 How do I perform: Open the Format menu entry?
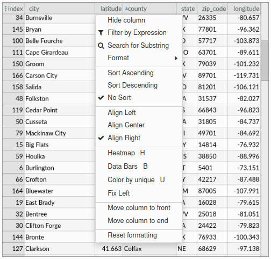coord(139,58)
